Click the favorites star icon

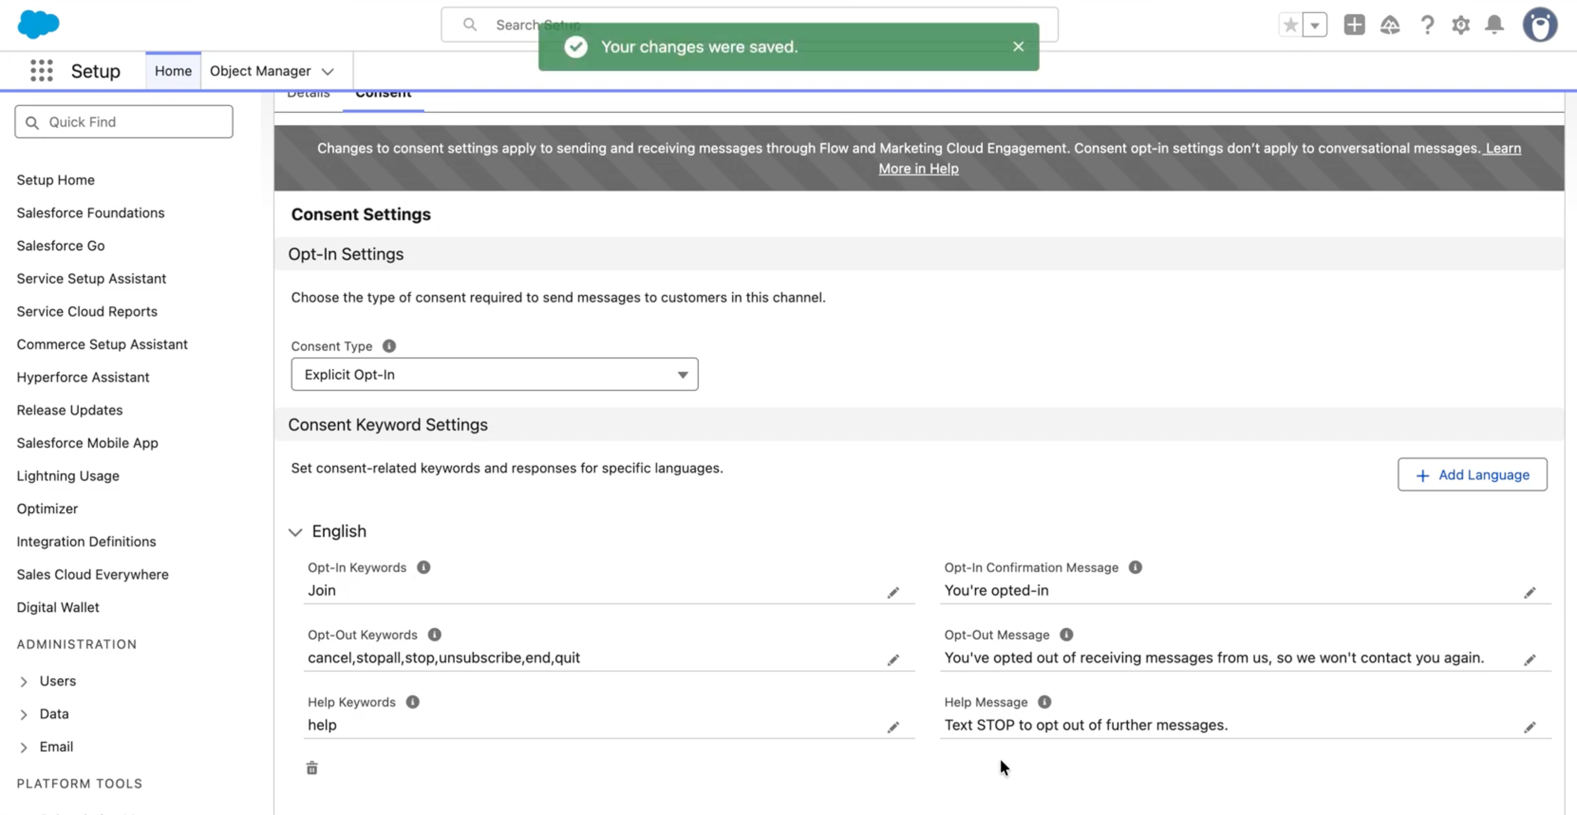1290,25
